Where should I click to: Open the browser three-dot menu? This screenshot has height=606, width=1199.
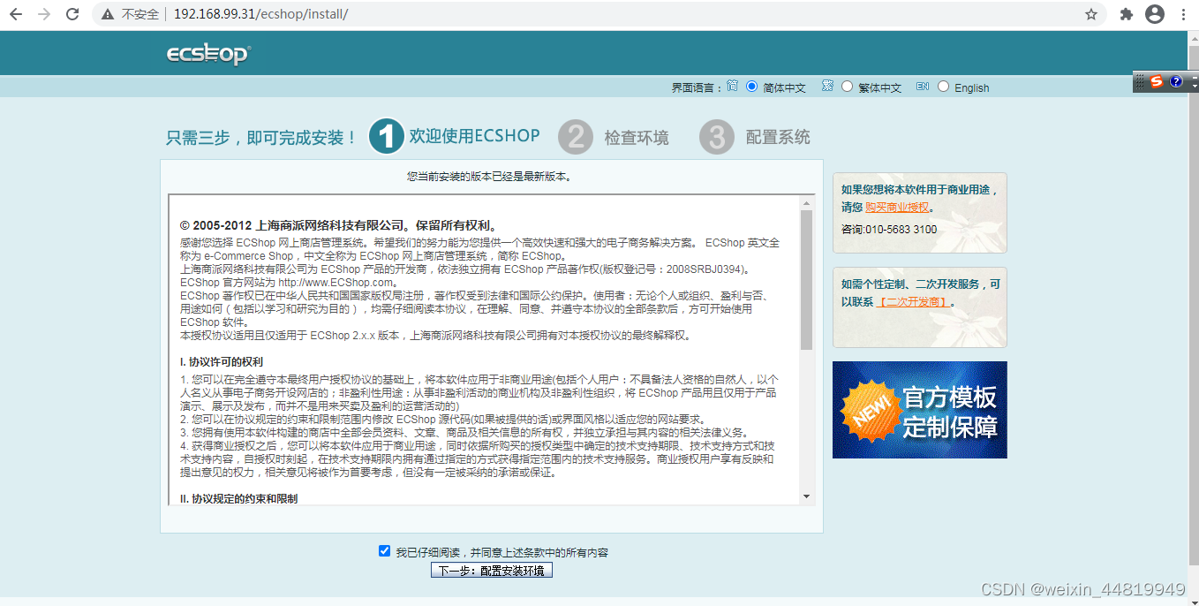pos(1183,14)
